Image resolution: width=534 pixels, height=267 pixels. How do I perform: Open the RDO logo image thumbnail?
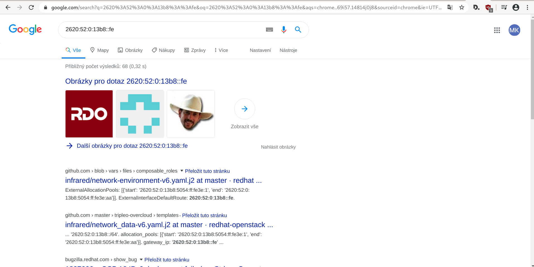click(x=89, y=114)
